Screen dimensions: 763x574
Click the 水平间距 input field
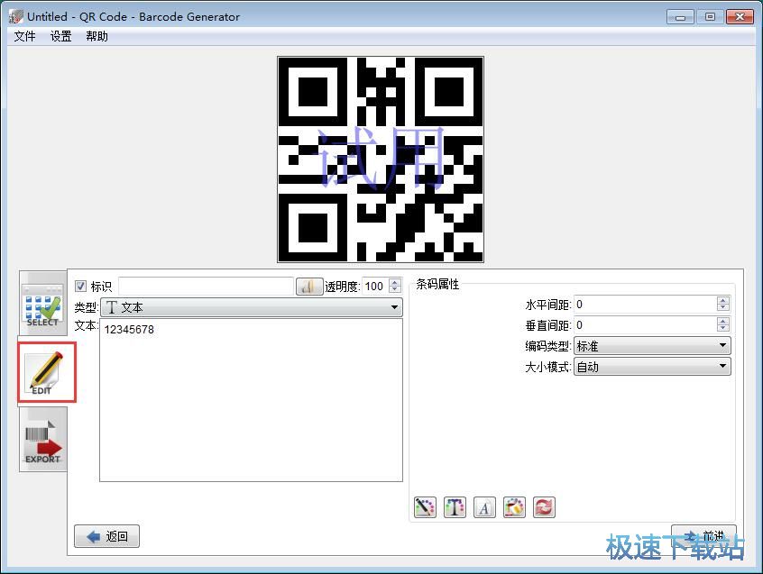coord(646,305)
